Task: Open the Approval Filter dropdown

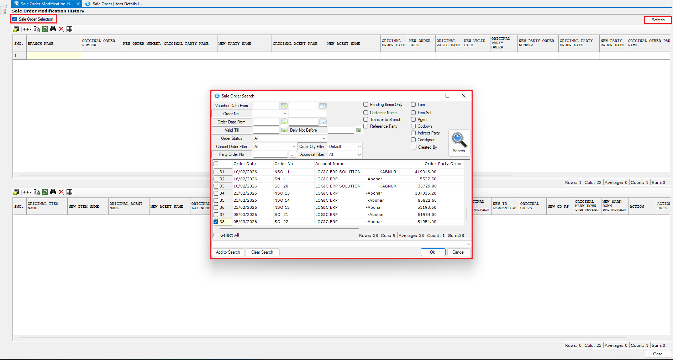Action: tap(359, 155)
